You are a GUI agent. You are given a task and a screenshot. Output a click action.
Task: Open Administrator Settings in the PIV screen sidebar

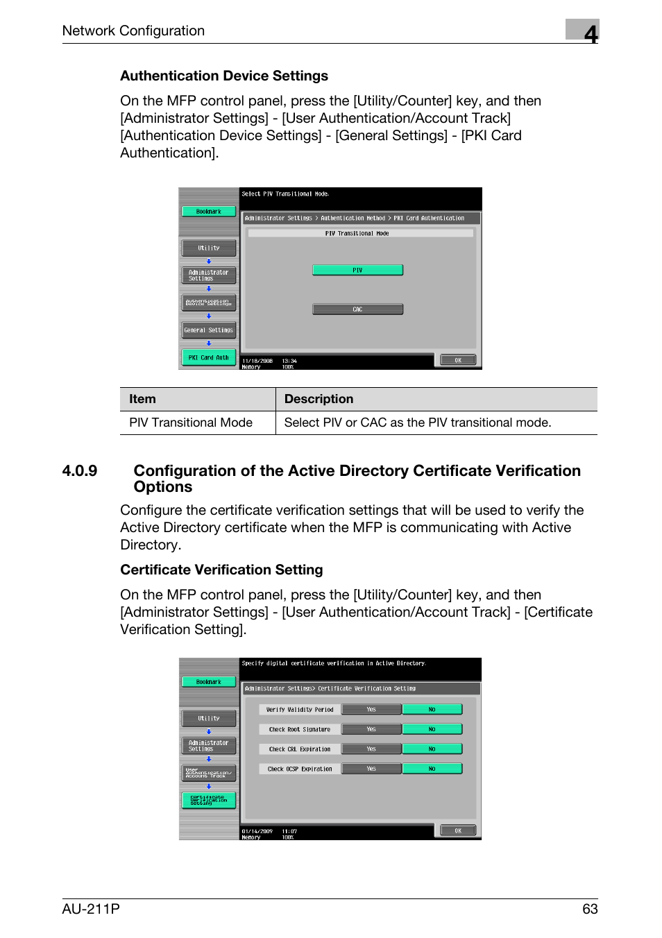(x=209, y=275)
